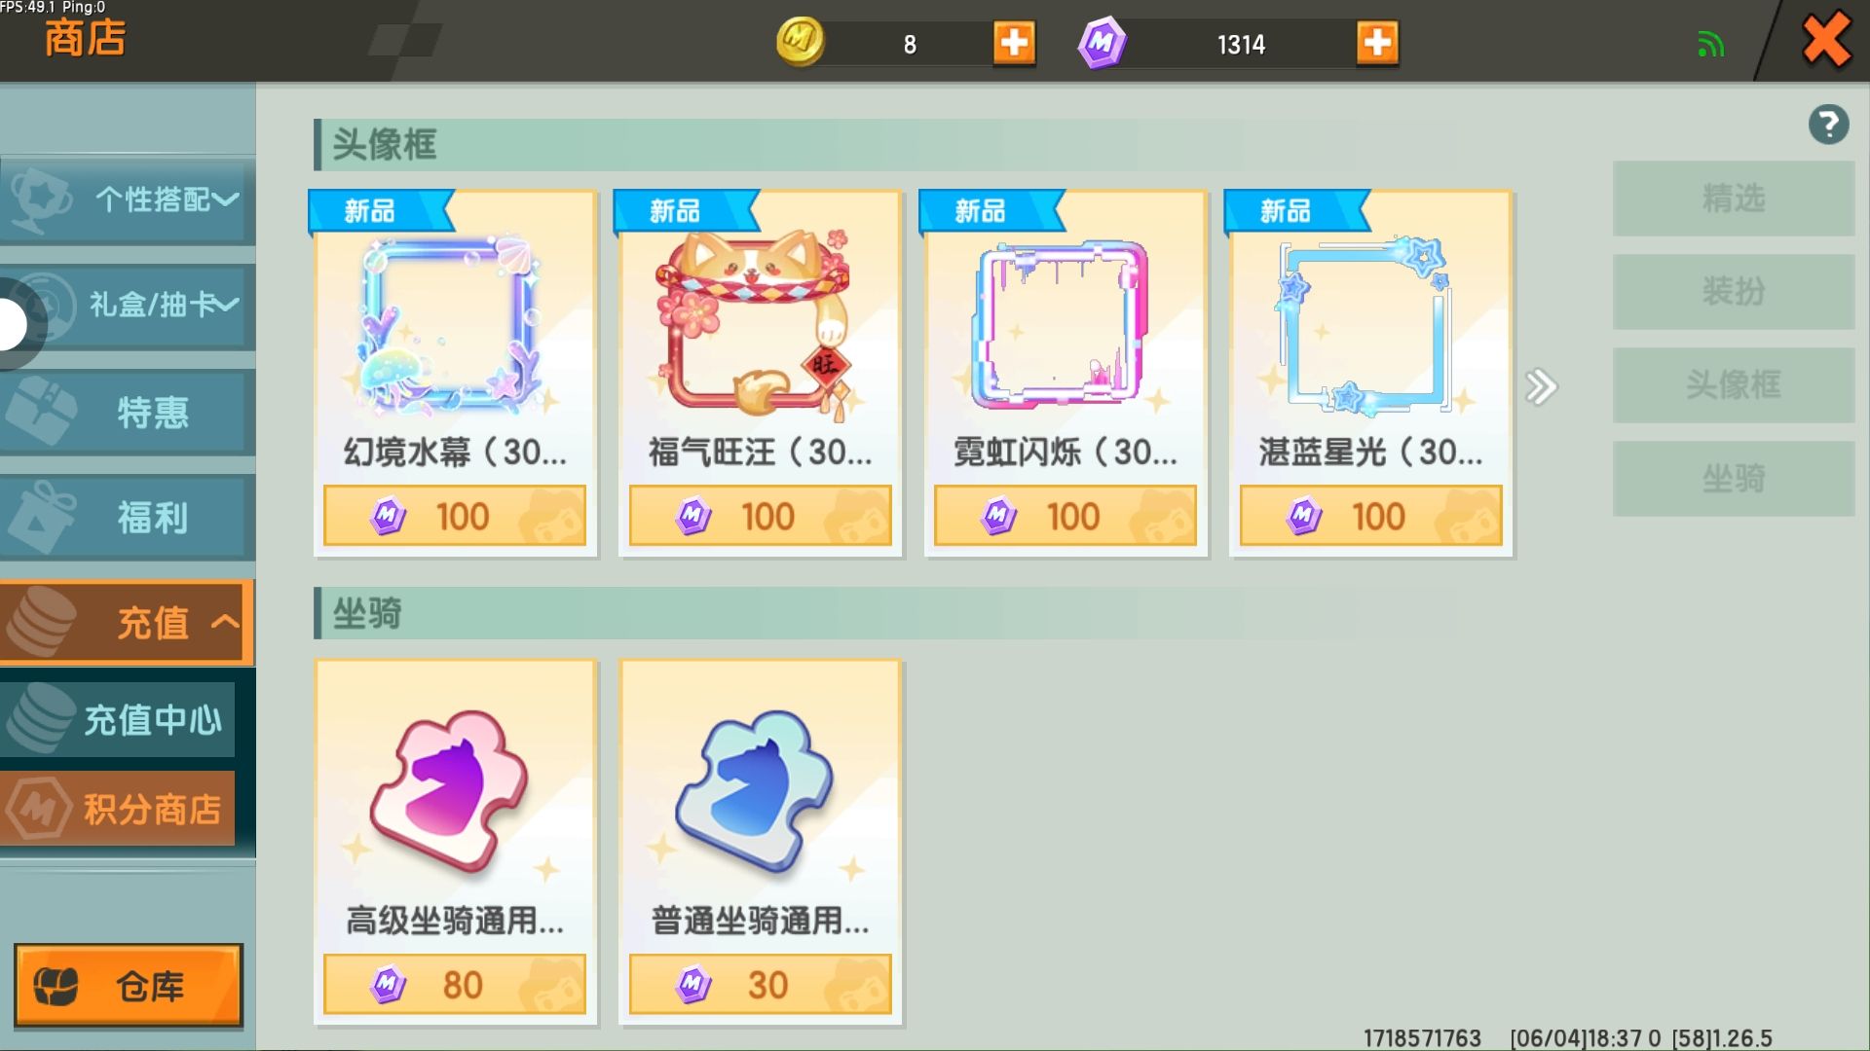Tap the green network signal icon
The image size is (1870, 1051).
coord(1711,45)
